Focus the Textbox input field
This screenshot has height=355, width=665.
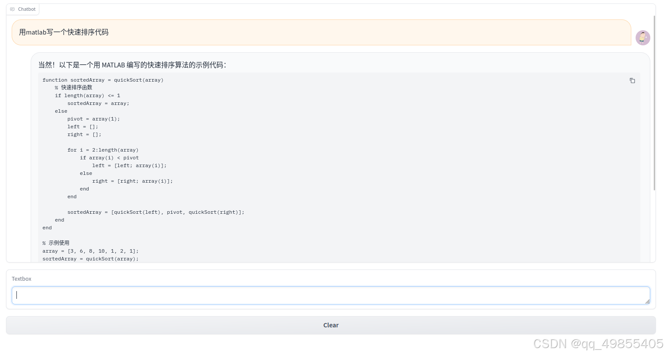[331, 295]
